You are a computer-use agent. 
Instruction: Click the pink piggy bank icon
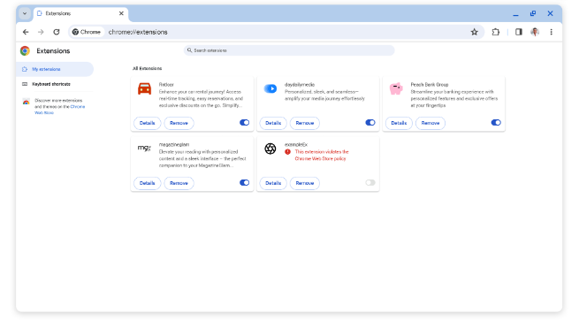(396, 88)
